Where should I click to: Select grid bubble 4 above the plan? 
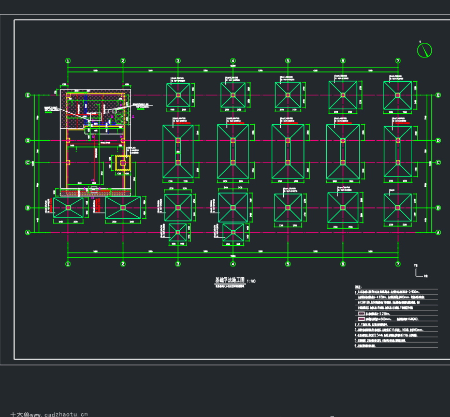click(x=233, y=61)
